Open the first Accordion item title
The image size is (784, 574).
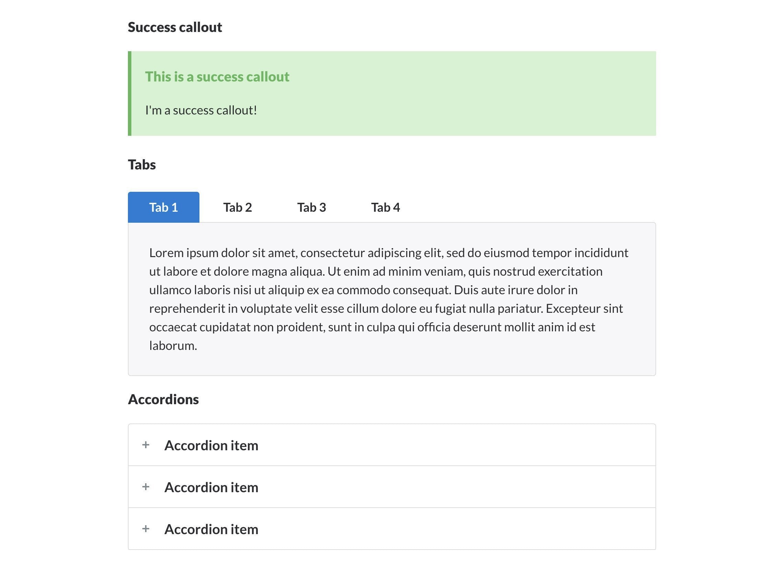(211, 445)
